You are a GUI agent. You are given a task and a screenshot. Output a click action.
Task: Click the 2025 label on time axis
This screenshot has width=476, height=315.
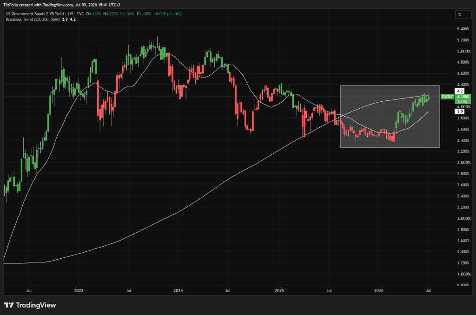[279, 290]
